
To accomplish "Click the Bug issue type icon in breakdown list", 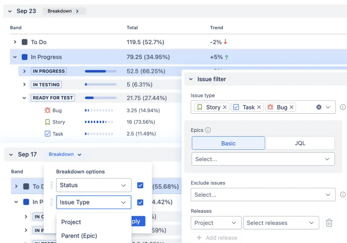I will [x=47, y=110].
